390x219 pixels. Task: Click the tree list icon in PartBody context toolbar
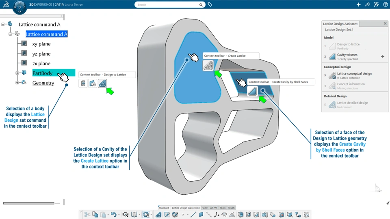pyautogui.click(x=83, y=84)
